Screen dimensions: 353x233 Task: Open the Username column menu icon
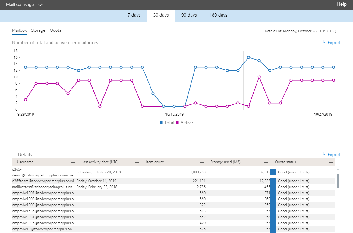[x=72, y=162]
